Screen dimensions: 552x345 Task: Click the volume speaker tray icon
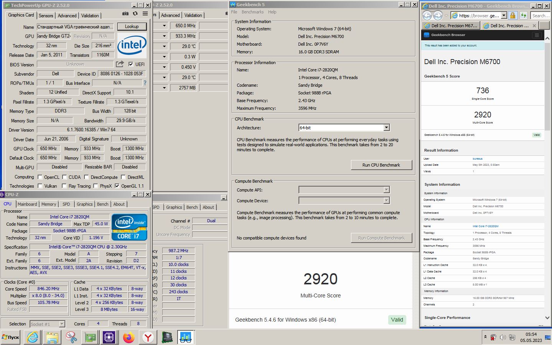[x=503, y=337]
